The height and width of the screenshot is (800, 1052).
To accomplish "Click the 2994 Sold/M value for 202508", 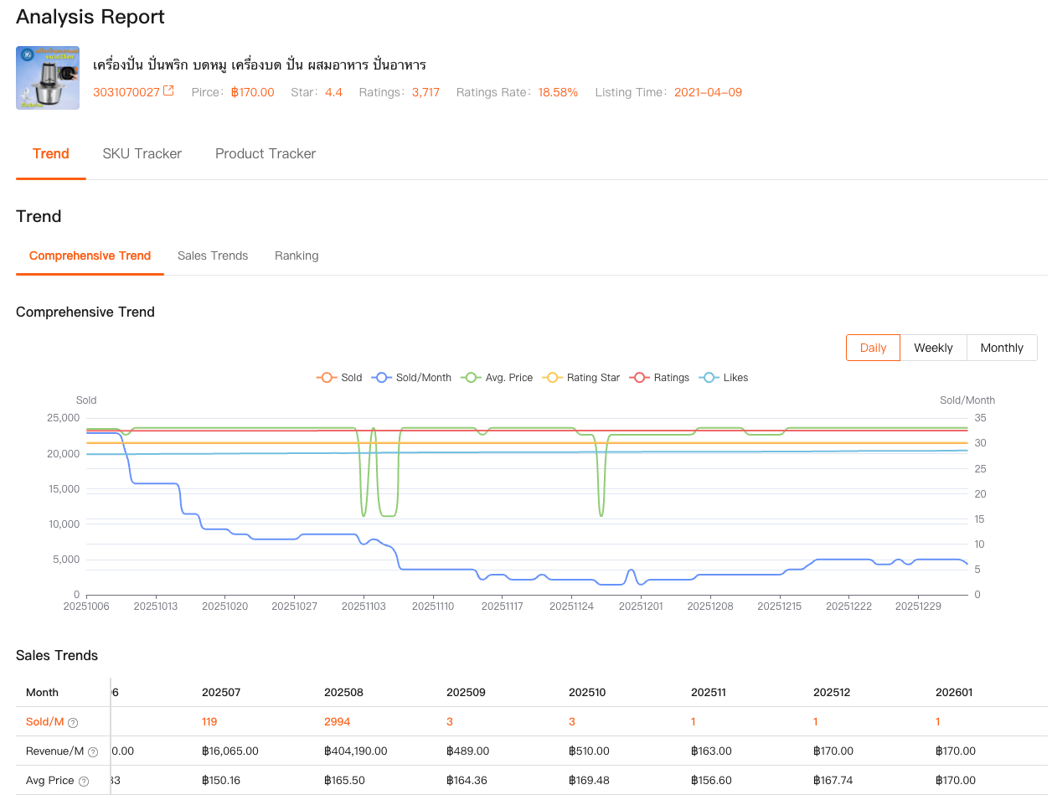I will 337,722.
